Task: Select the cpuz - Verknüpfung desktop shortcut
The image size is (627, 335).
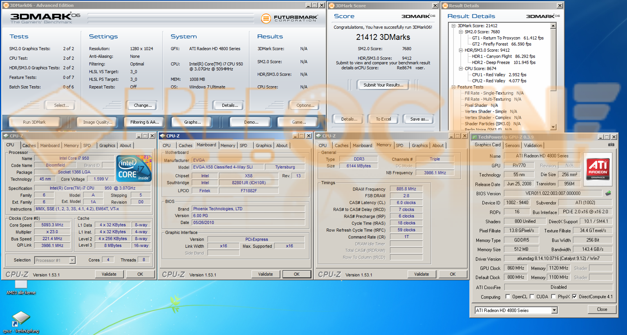Action: coord(20,322)
